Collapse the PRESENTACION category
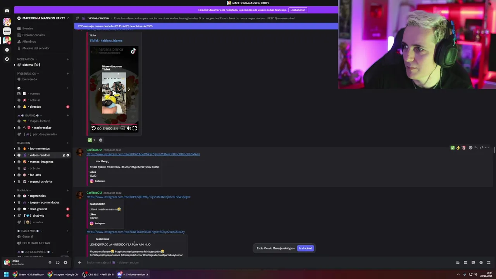The image size is (496, 279). click(x=28, y=74)
